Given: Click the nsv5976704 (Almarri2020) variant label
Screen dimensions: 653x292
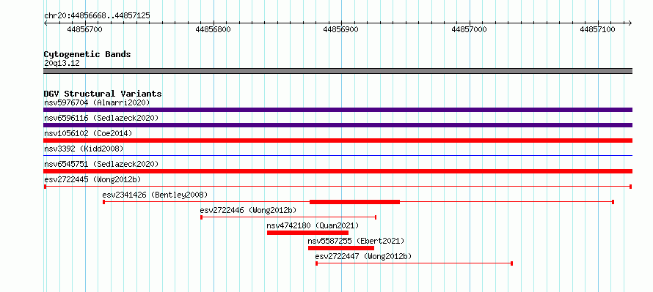Looking at the screenshot, I should [97, 102].
